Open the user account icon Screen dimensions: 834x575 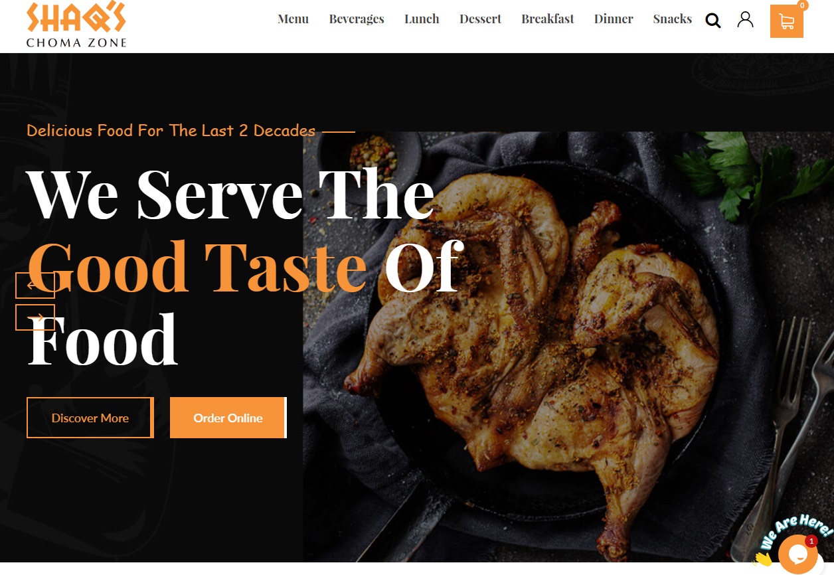pos(746,19)
